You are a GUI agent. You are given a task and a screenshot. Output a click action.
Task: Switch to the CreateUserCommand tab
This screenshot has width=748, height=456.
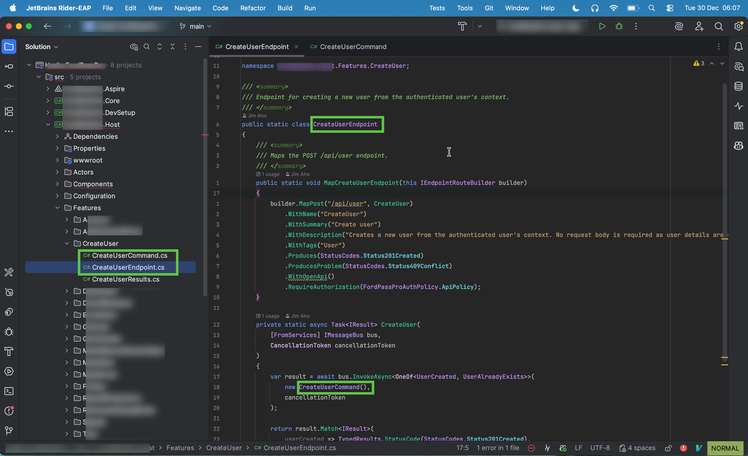tap(353, 47)
